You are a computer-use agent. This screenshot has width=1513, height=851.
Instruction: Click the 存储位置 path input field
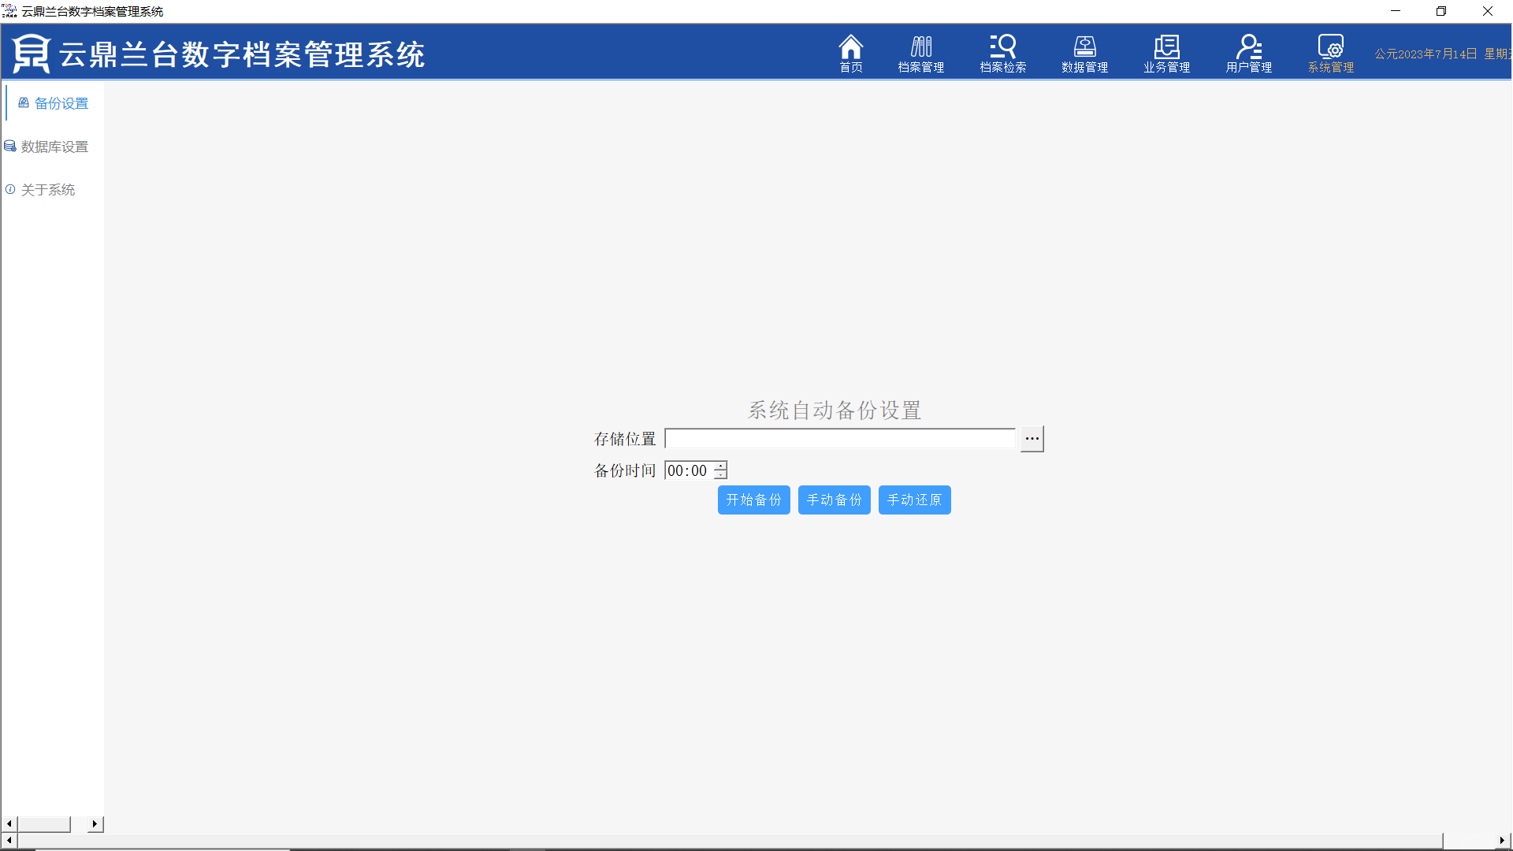pos(840,439)
